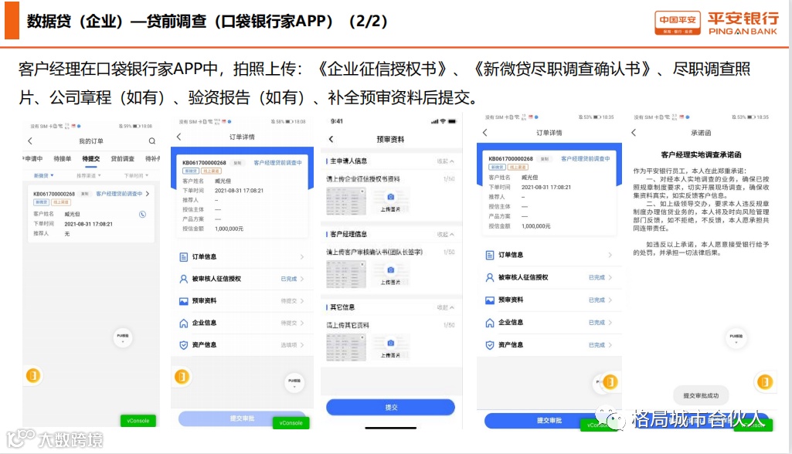The height and width of the screenshot is (454, 792).
Task: Tap the document icon of 订单信息 on 18:08 screen
Action: click(184, 257)
